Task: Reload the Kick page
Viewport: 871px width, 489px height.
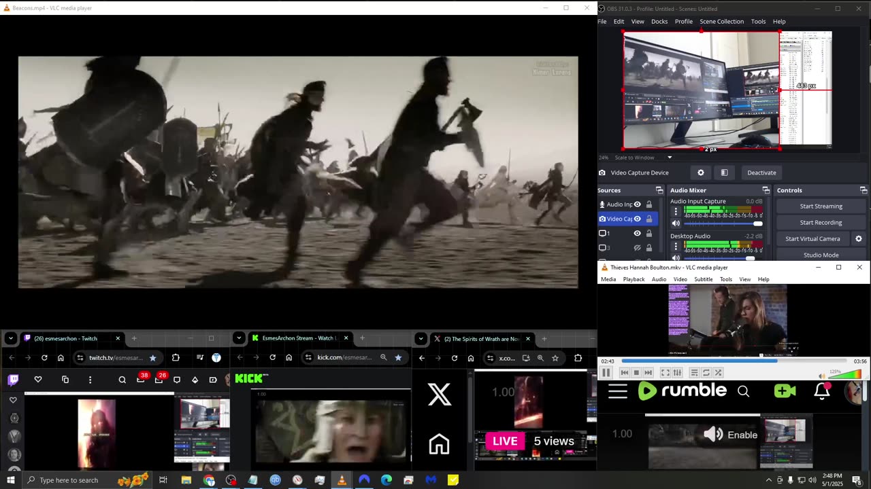Action: (272, 358)
